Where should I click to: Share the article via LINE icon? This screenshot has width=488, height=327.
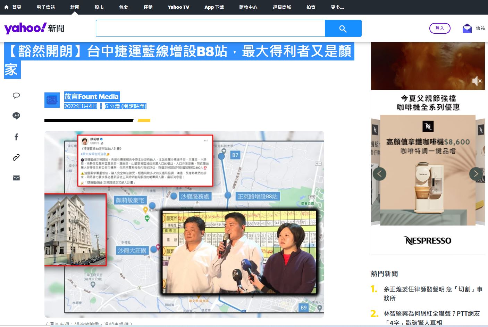pos(16,116)
